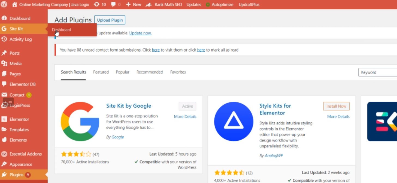
Task: Click the plus New icon in admin bar
Action: (128, 5)
